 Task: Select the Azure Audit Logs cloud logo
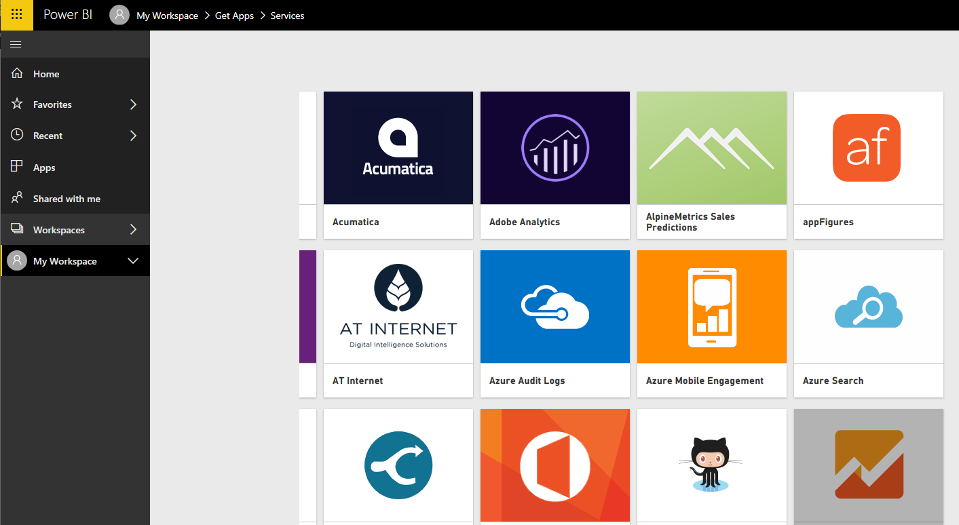[x=555, y=307]
